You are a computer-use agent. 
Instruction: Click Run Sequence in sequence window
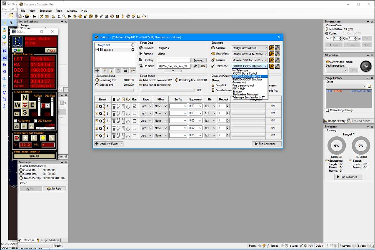click(x=267, y=144)
